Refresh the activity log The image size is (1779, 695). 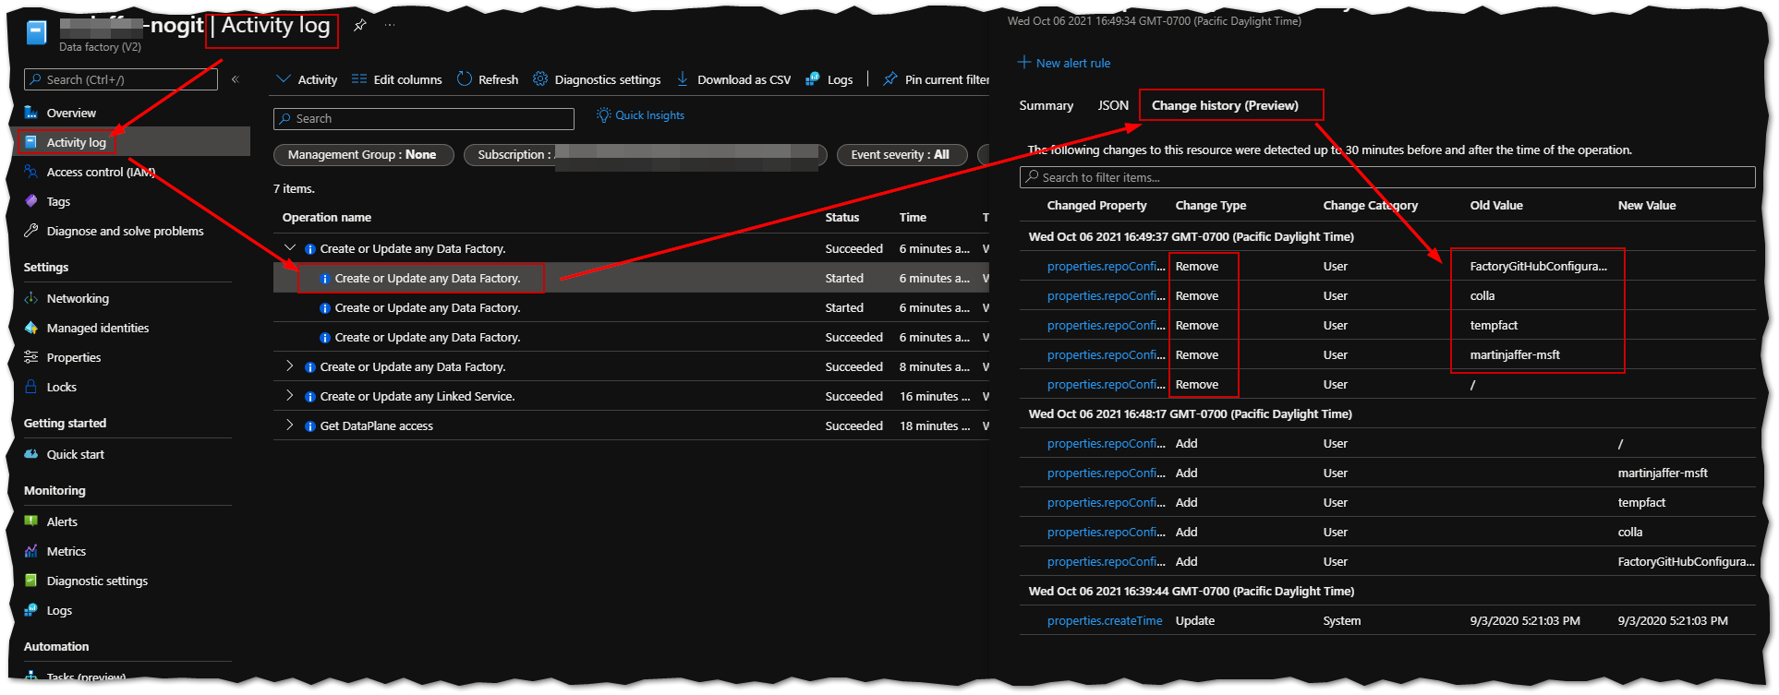488,79
